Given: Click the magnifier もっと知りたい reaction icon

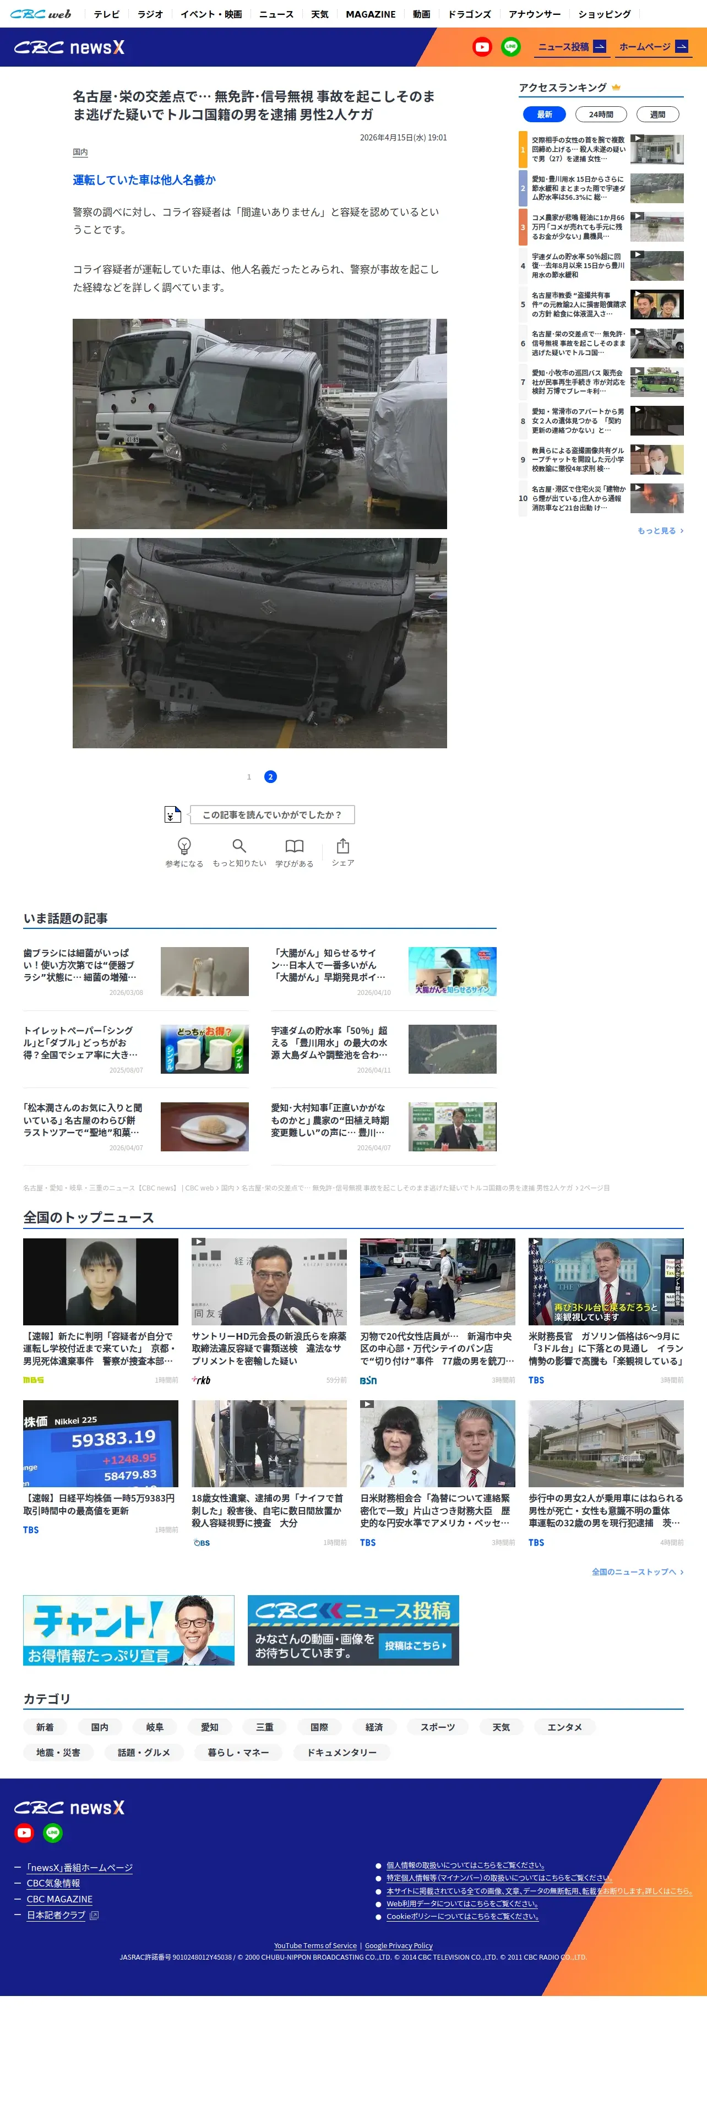Looking at the screenshot, I should point(240,846).
